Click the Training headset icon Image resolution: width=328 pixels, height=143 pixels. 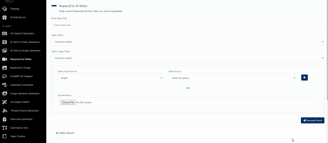point(4,8)
